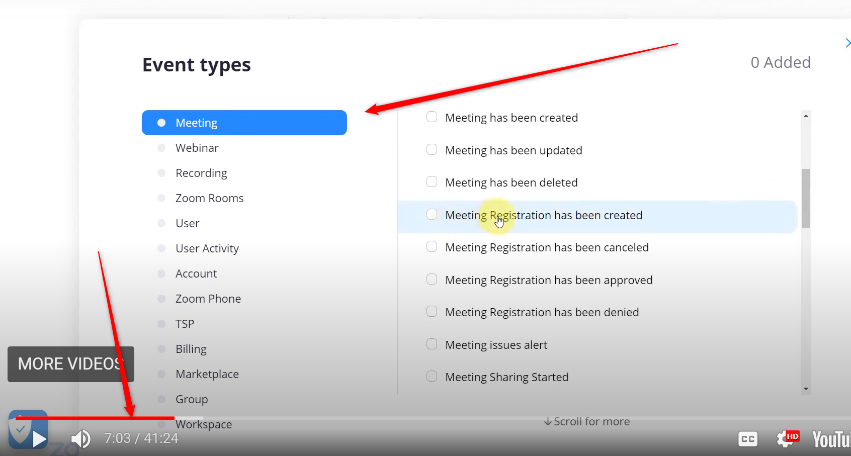The height and width of the screenshot is (456, 851).
Task: Click the "Event types" heading
Action: point(197,65)
